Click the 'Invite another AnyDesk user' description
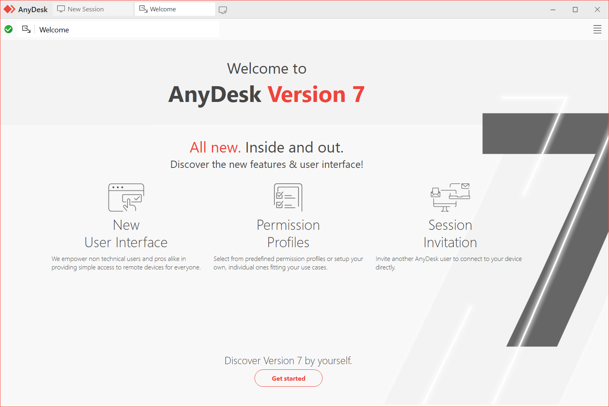609x407 pixels. coord(449,263)
